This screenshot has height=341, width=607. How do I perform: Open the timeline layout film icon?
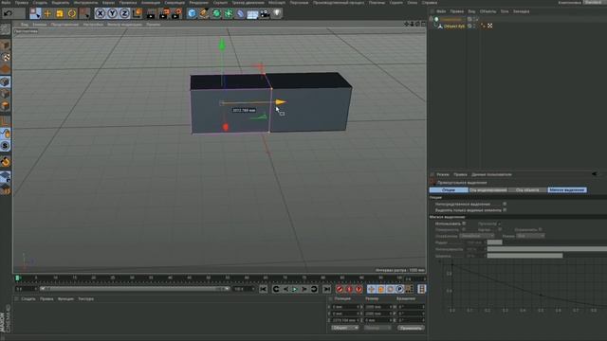[421, 289]
